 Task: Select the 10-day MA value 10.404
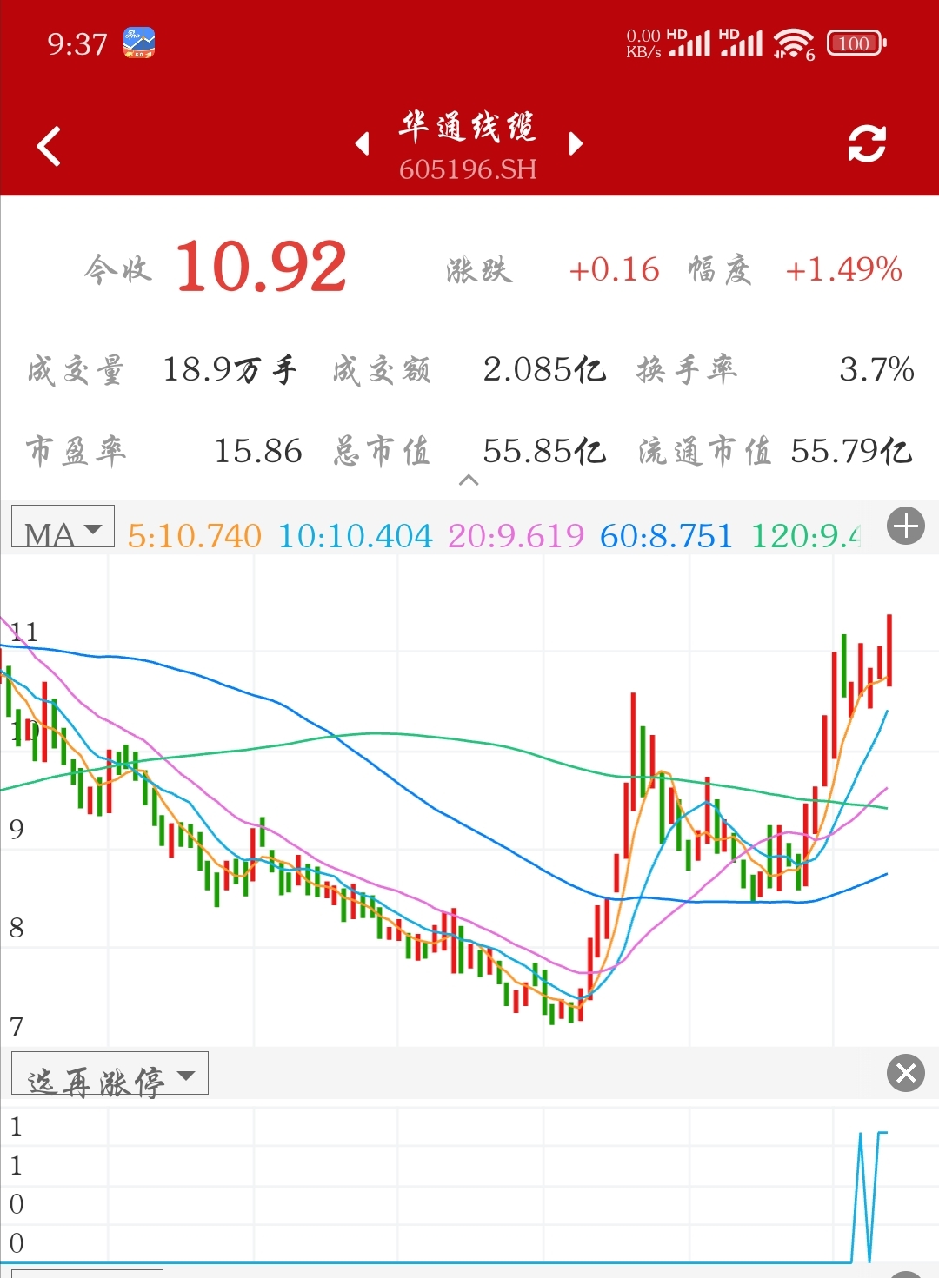(355, 536)
